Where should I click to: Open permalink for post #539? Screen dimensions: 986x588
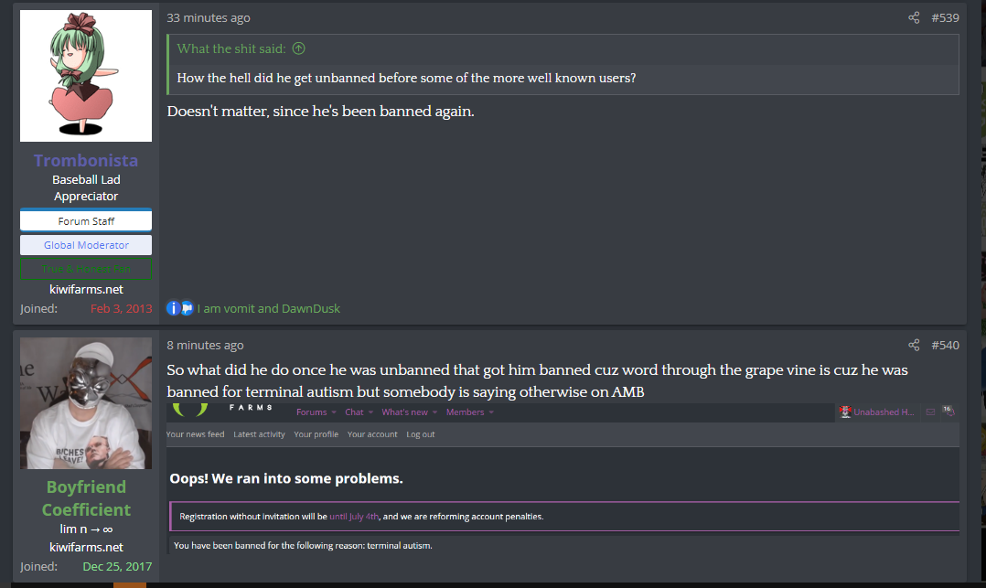coord(945,17)
